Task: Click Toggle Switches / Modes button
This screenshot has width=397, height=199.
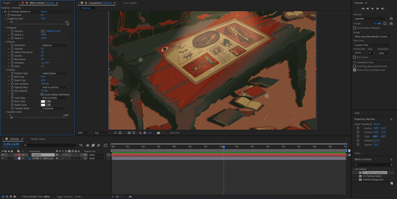Action: point(69,196)
